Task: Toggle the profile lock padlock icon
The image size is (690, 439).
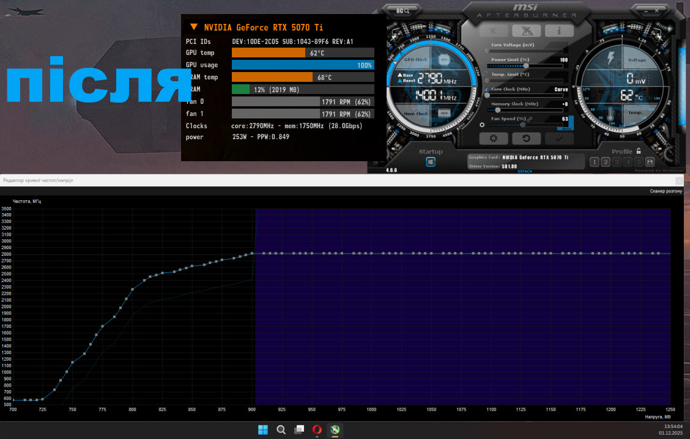Action: (638, 151)
